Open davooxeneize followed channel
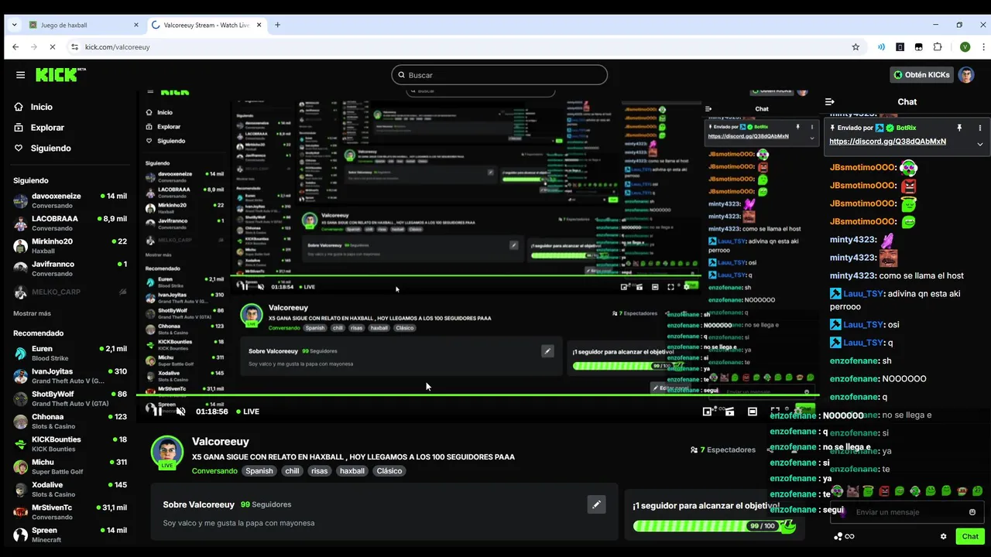This screenshot has height=557, width=991. point(70,200)
